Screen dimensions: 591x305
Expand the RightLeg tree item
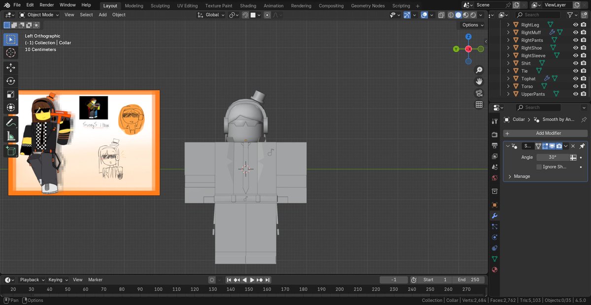509,25
